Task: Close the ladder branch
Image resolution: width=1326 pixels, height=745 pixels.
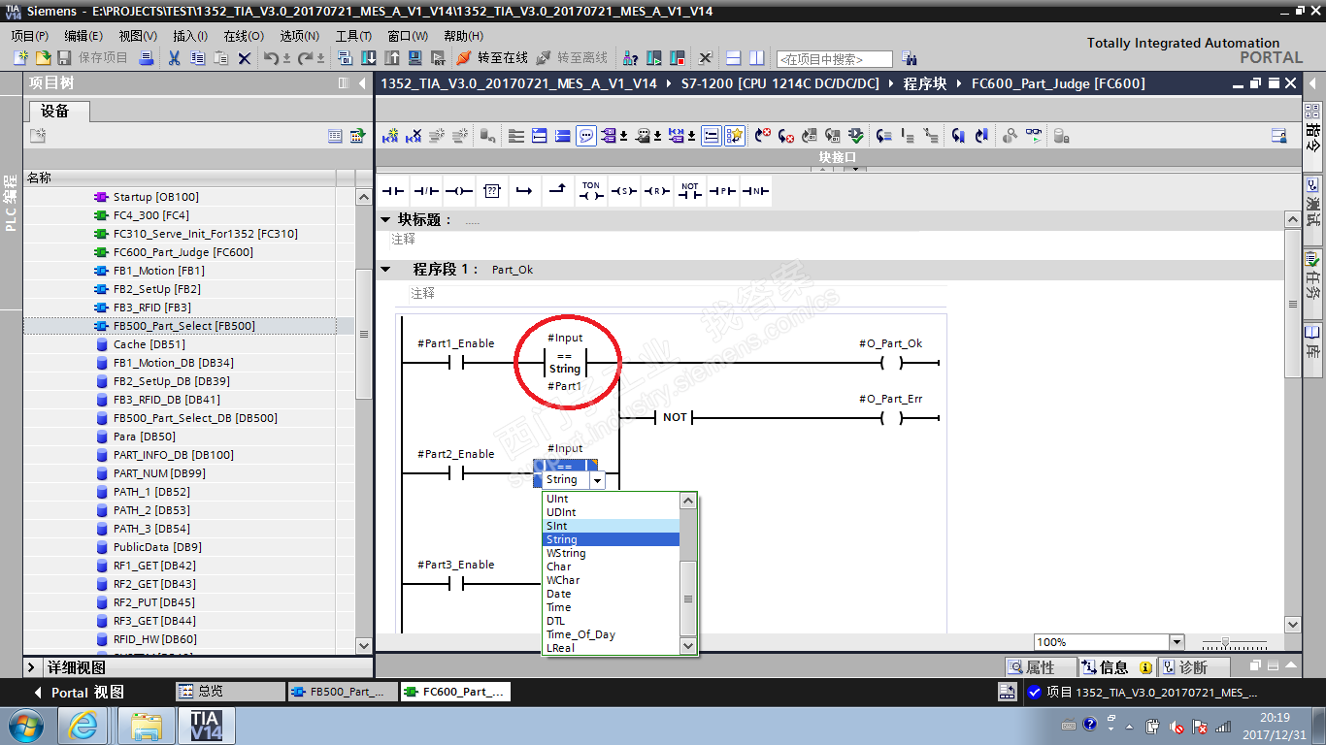Action: coord(558,191)
